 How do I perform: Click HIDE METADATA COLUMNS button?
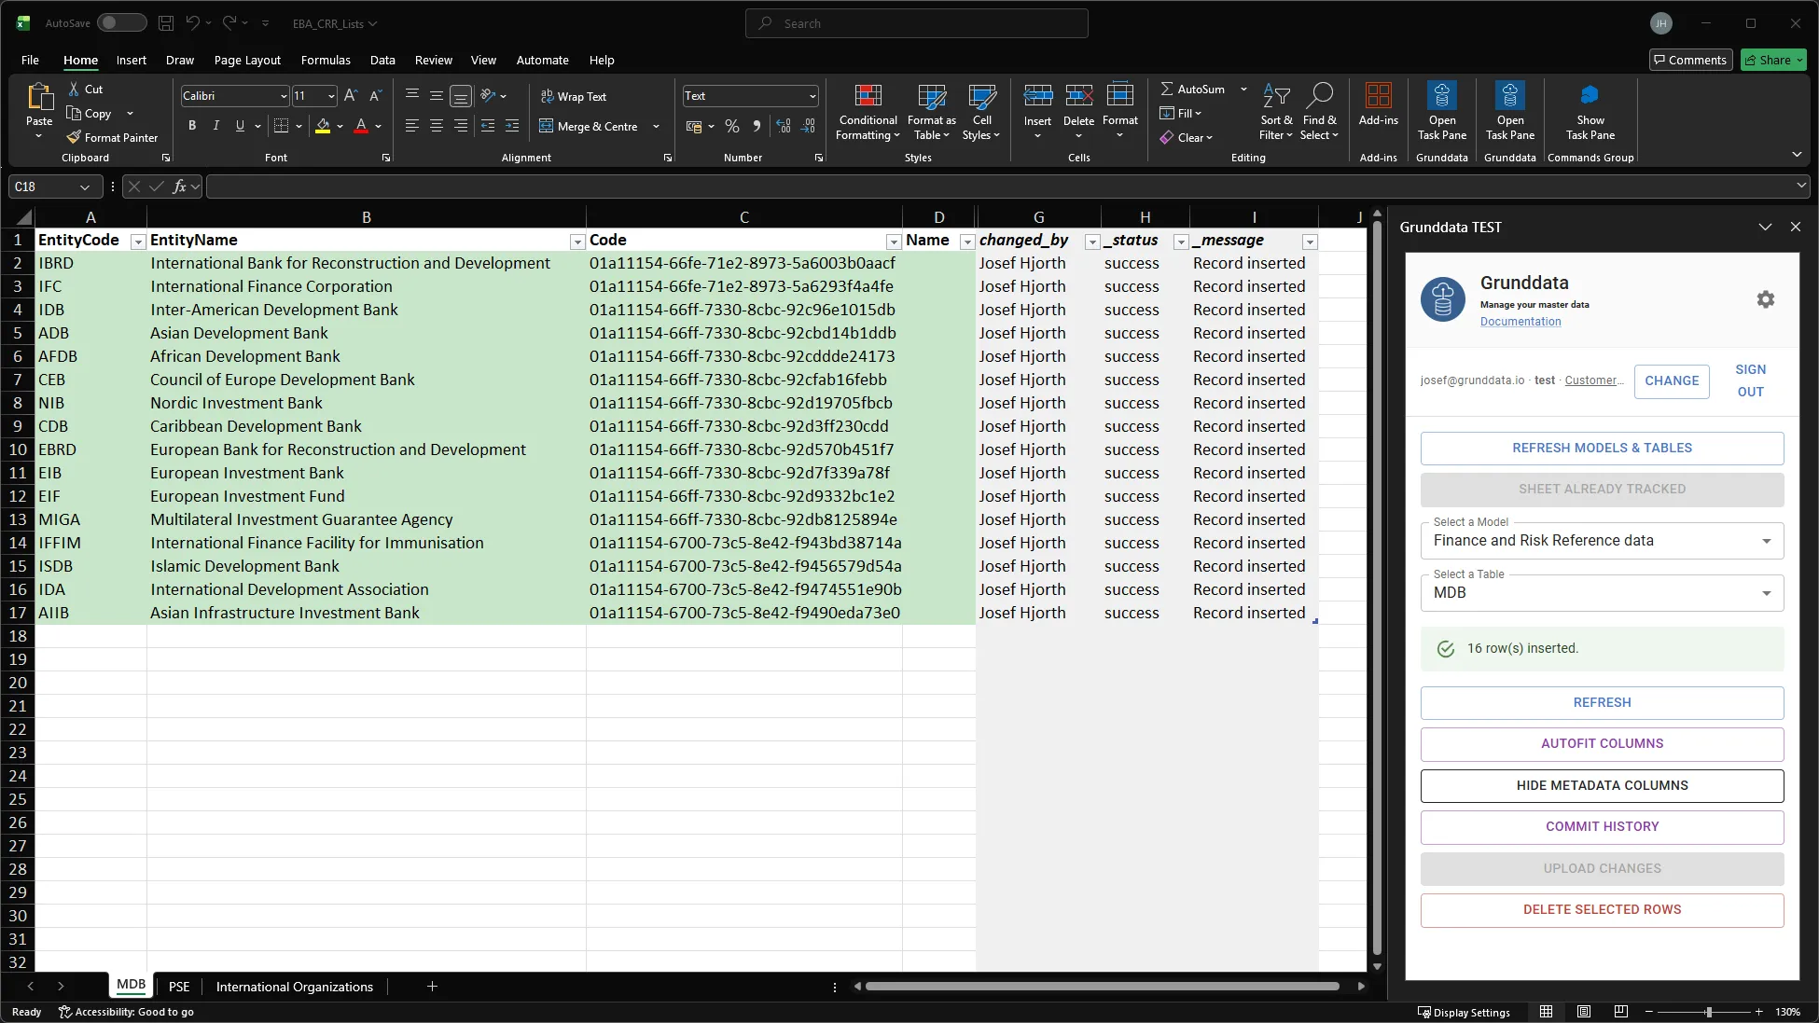click(1602, 785)
